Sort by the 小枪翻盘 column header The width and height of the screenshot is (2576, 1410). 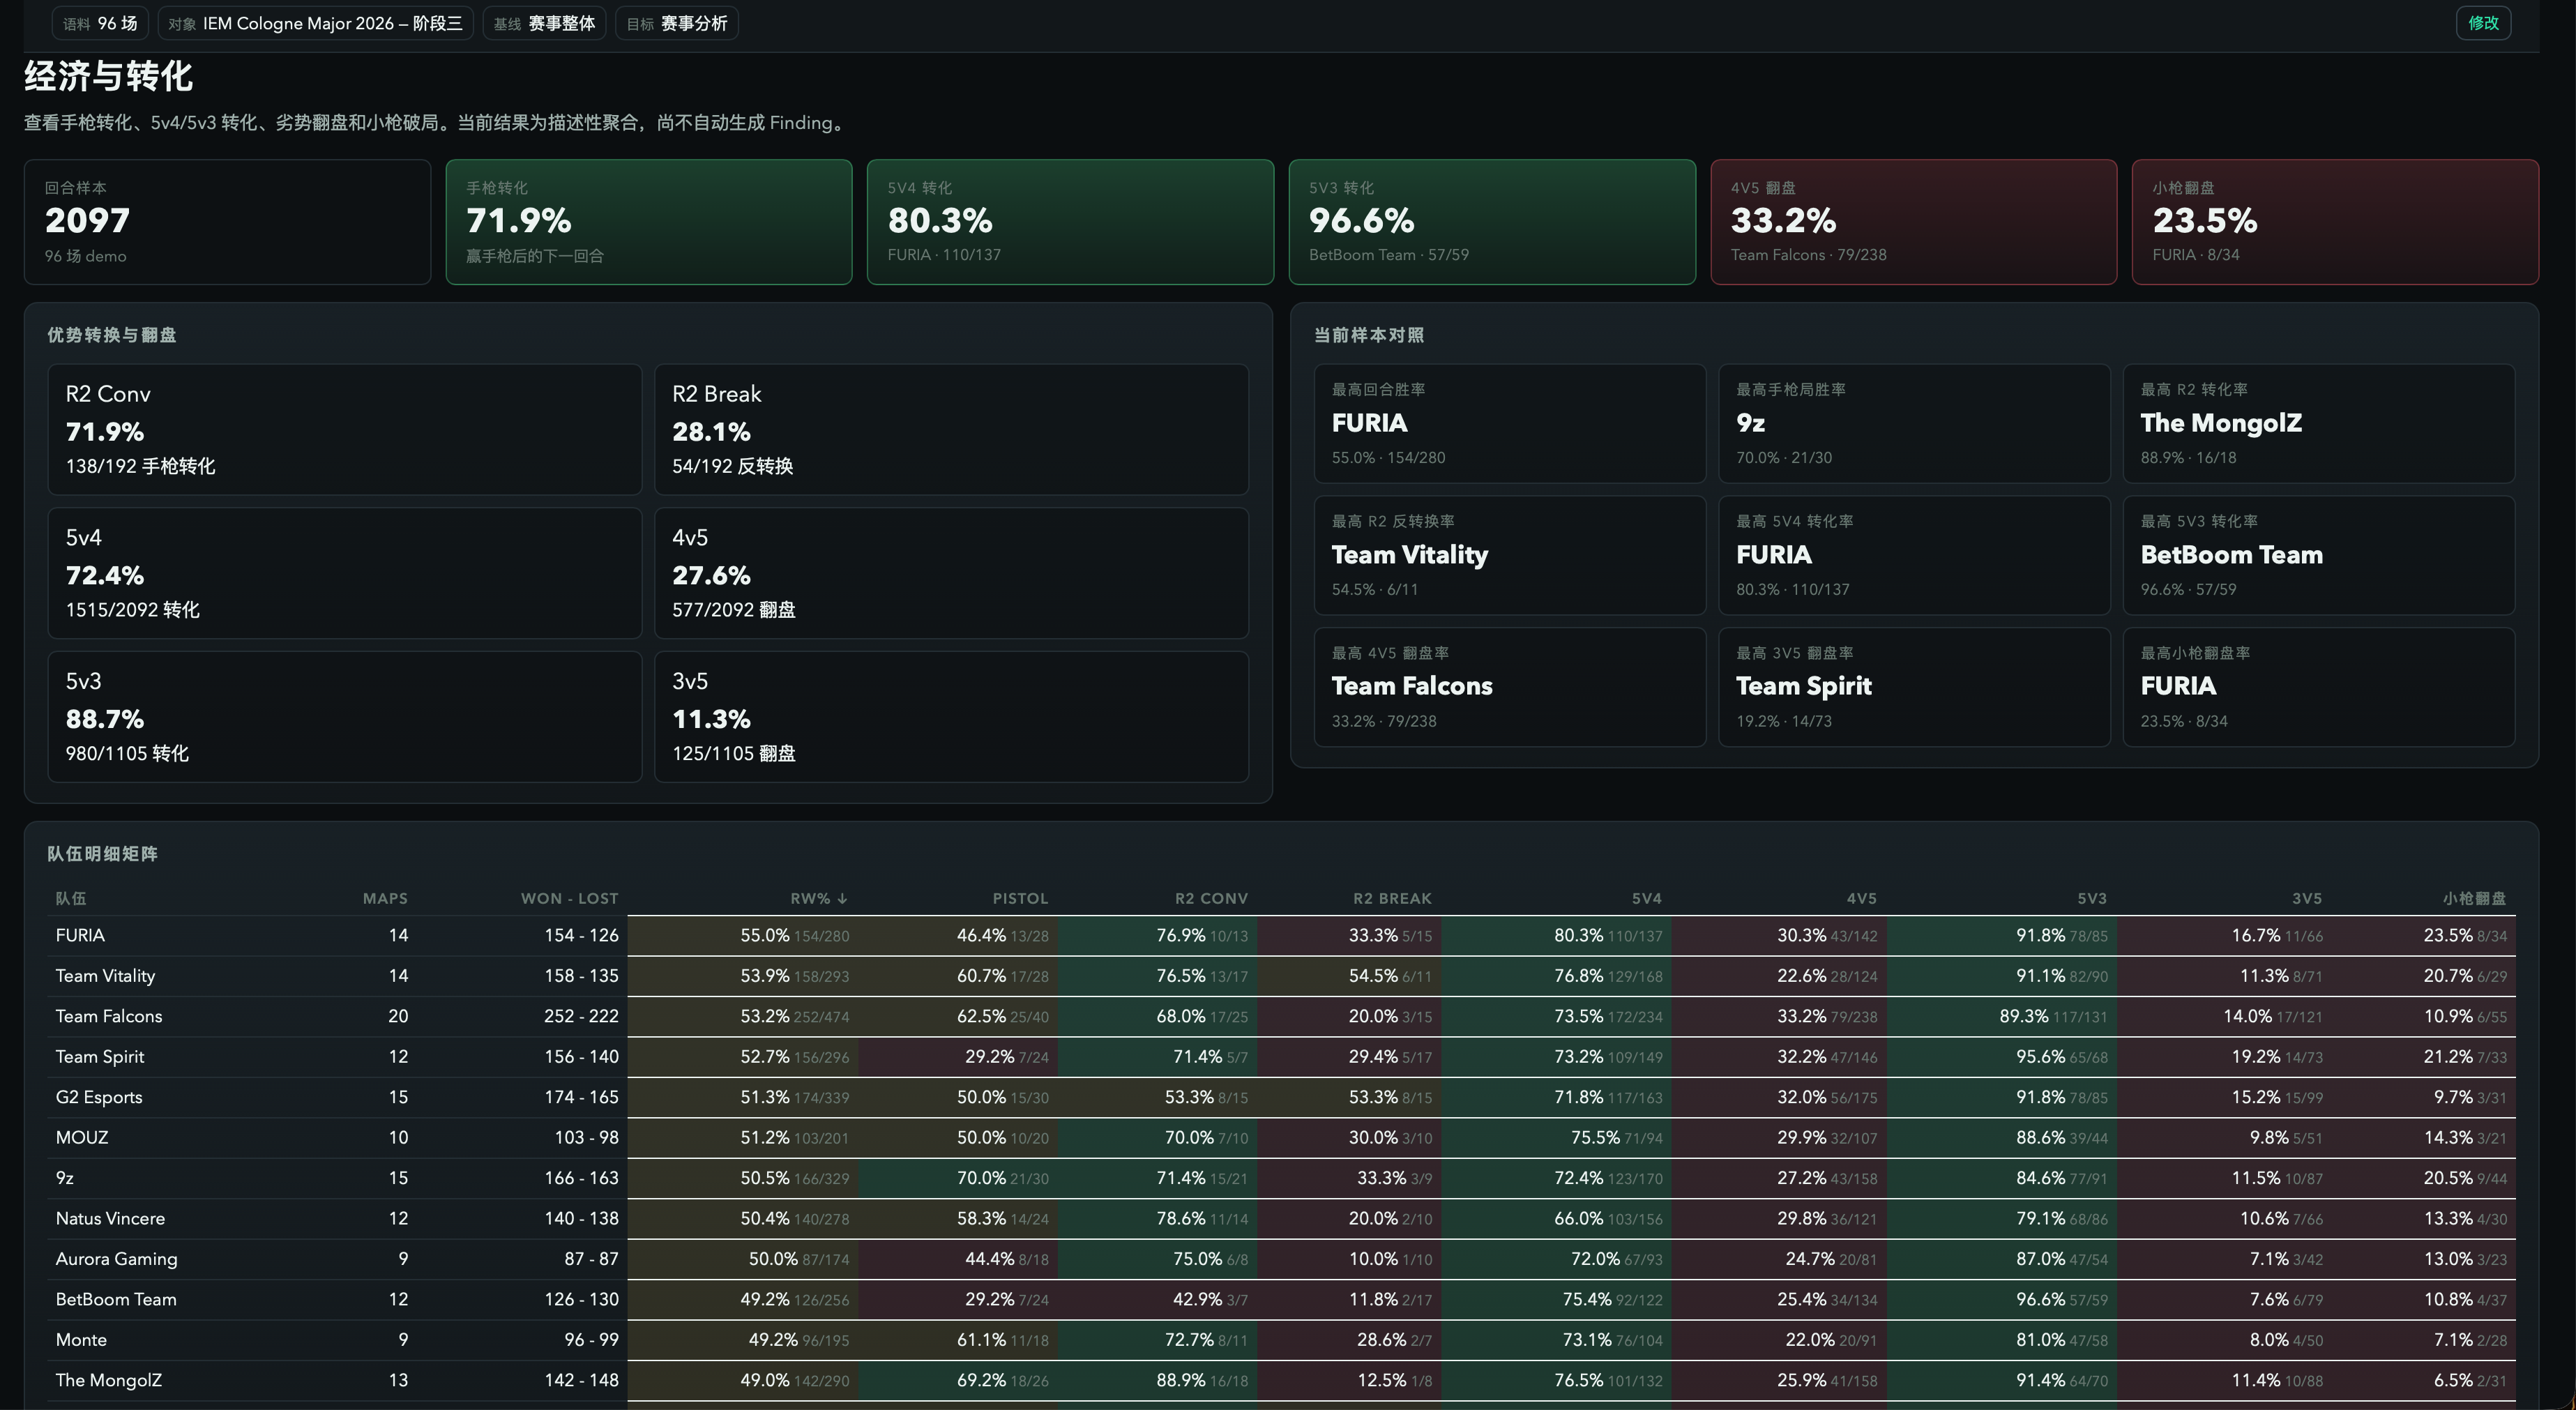[2474, 898]
